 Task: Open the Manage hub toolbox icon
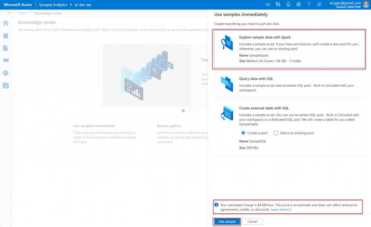click(x=6, y=85)
